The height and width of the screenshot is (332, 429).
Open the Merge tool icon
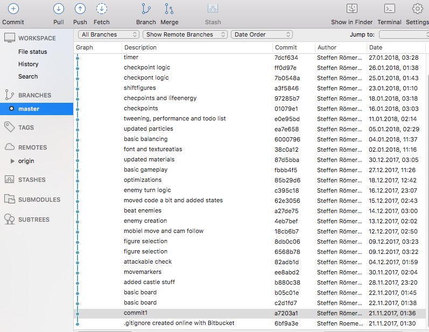pos(169,9)
